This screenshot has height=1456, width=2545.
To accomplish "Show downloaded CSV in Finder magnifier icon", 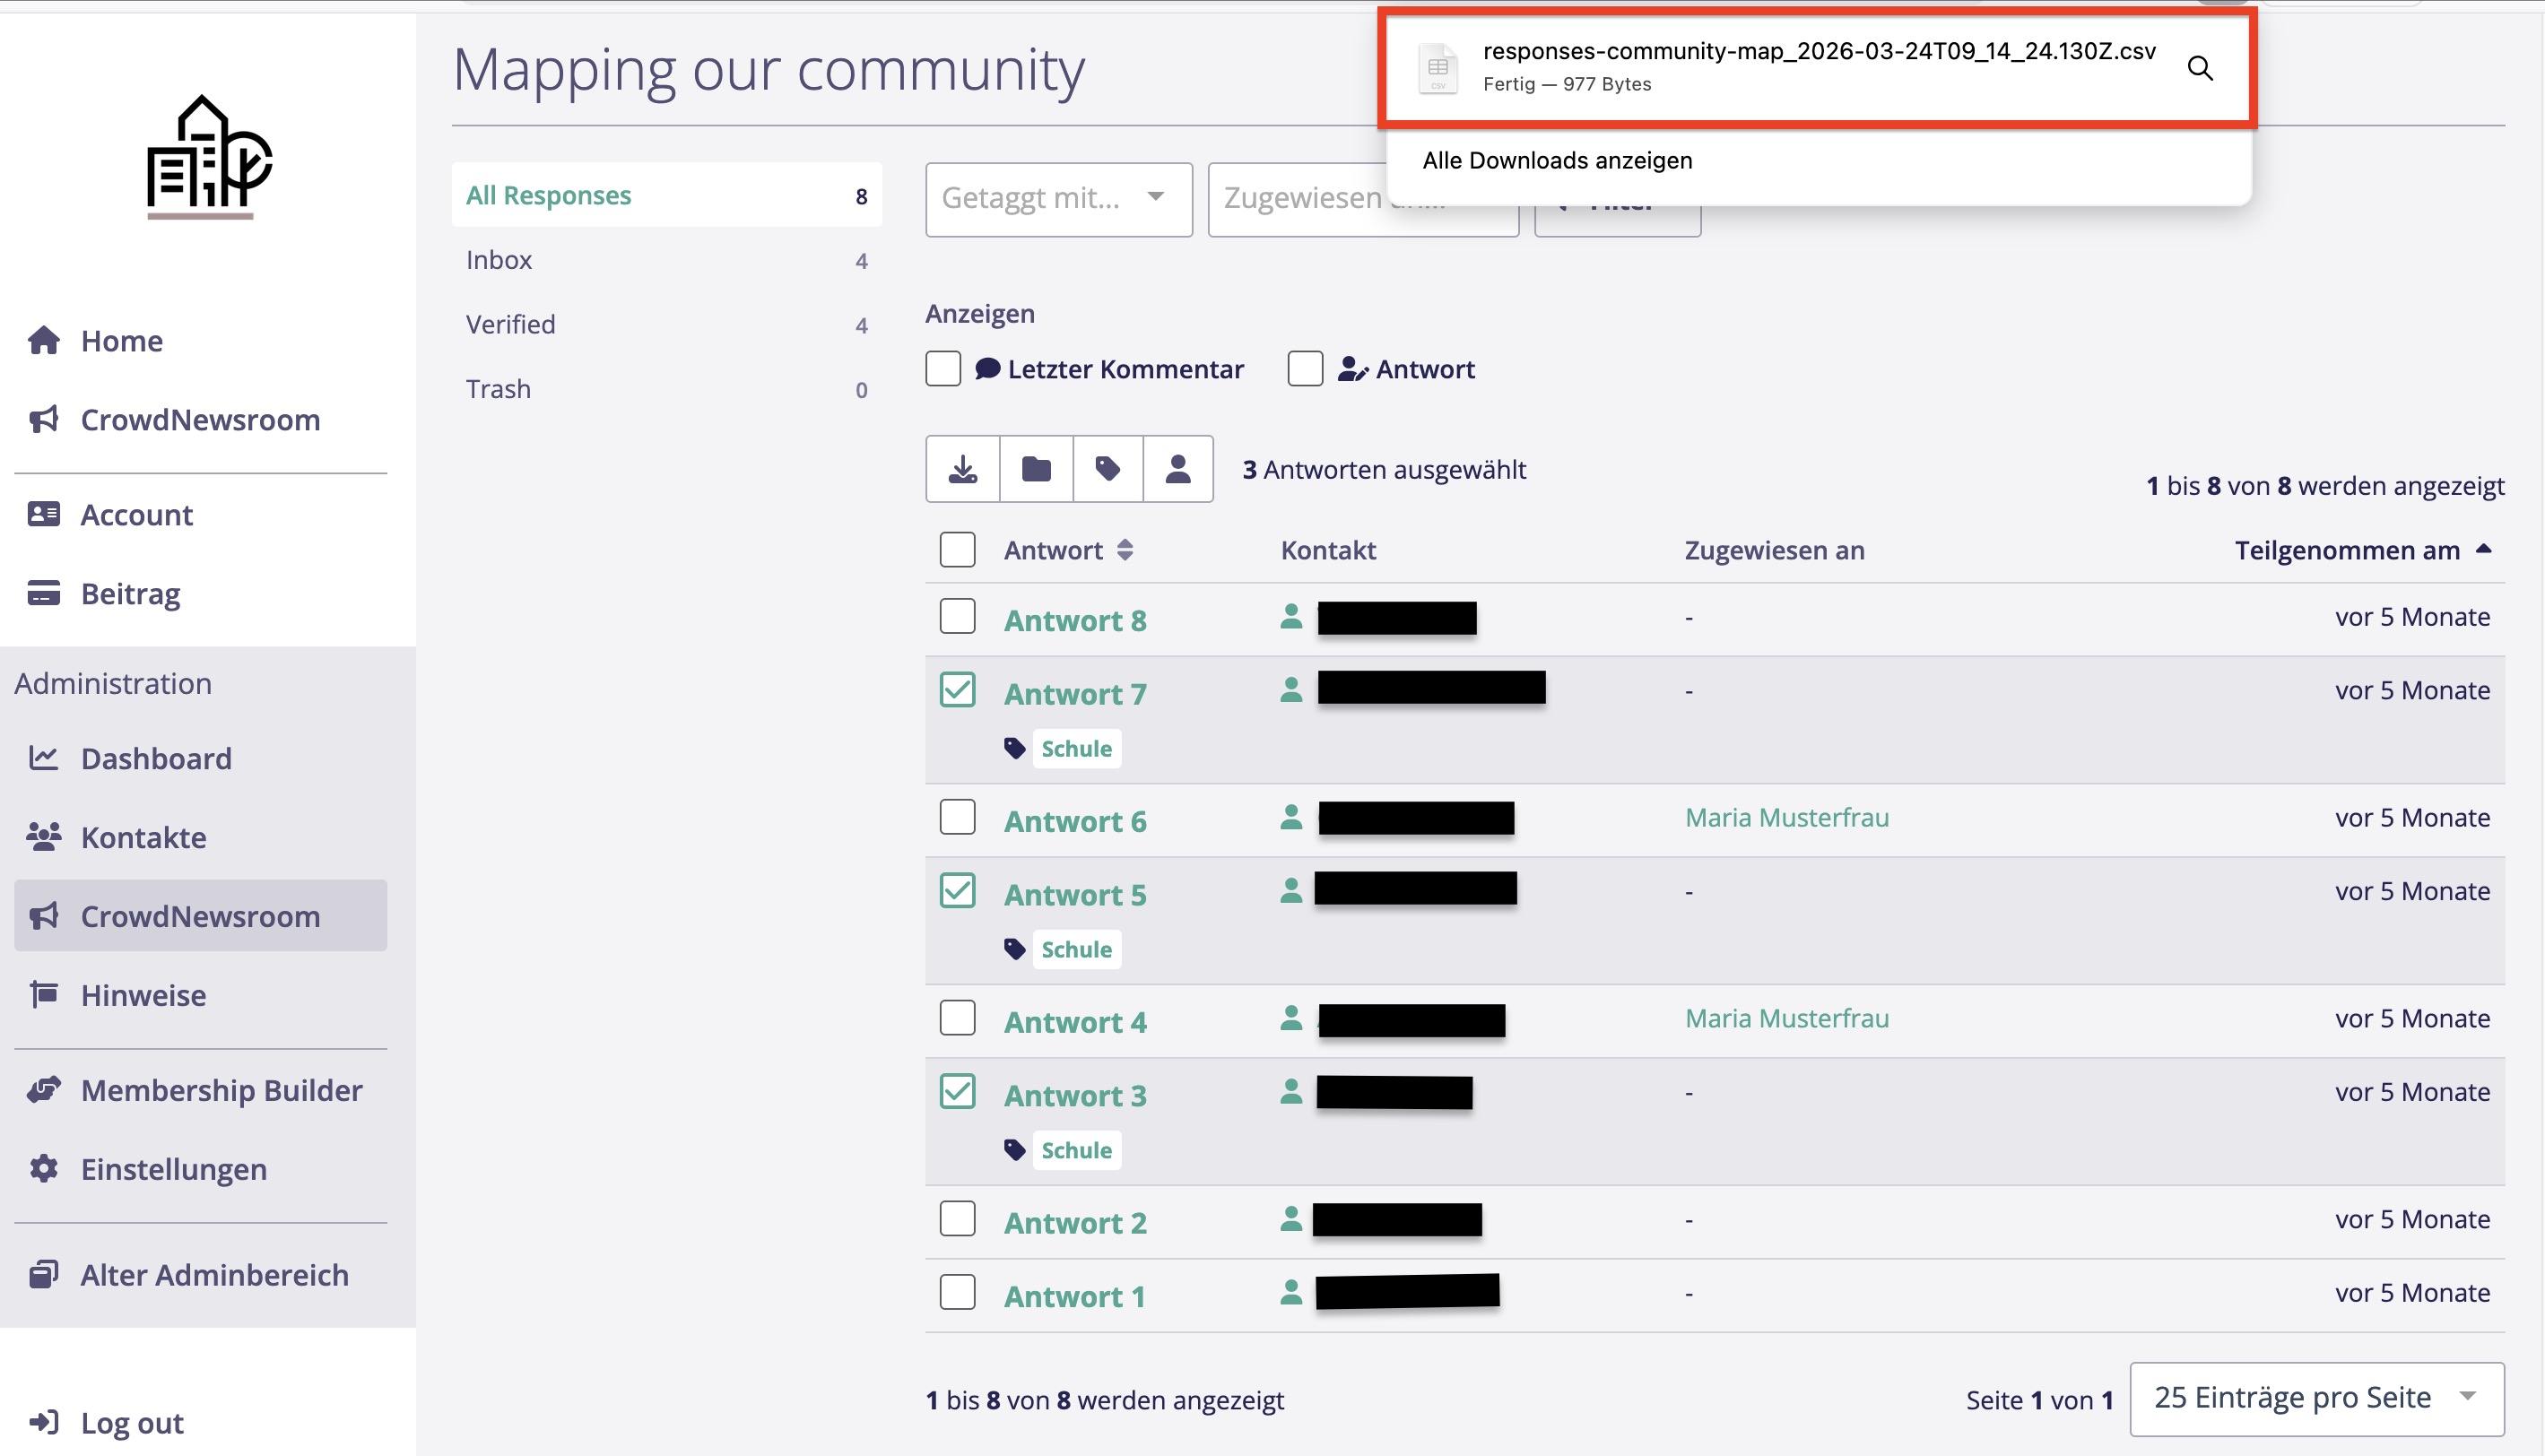I will click(2199, 68).
